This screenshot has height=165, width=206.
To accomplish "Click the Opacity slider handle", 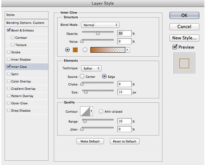I will tap(98, 33).
